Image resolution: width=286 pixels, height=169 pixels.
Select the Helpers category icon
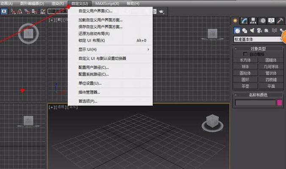point(267,30)
